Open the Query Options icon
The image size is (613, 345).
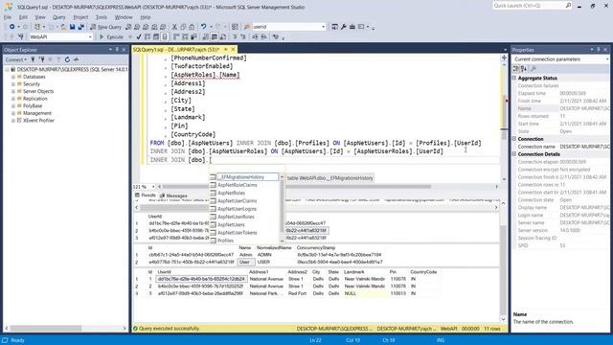coord(156,36)
